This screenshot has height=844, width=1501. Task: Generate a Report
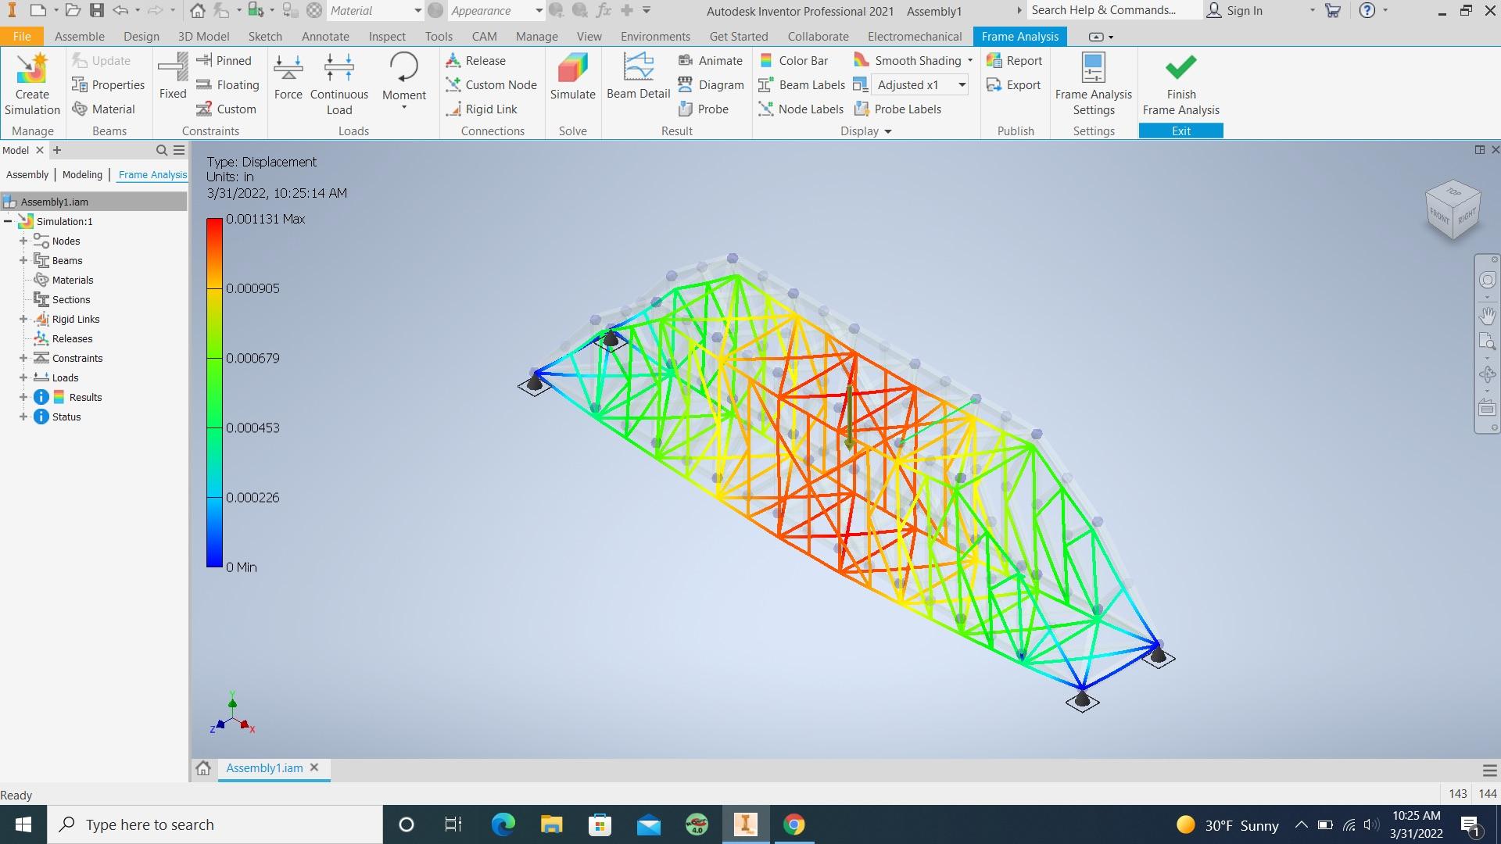click(1014, 60)
